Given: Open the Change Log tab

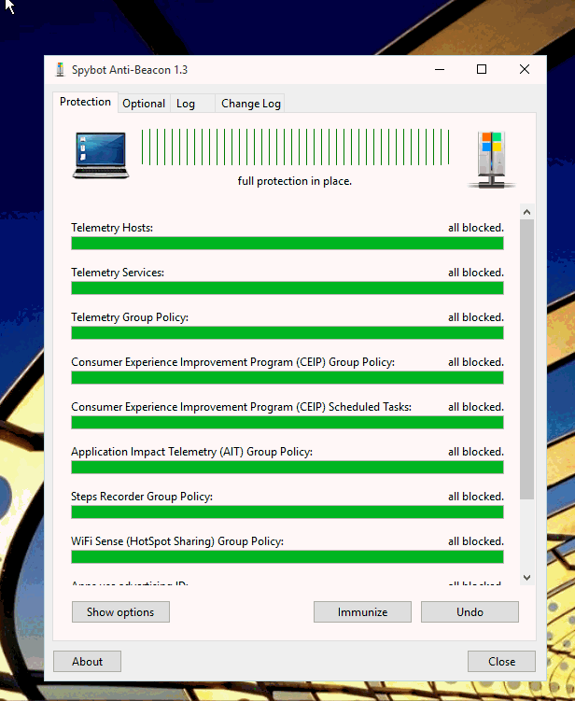Looking at the screenshot, I should (250, 104).
